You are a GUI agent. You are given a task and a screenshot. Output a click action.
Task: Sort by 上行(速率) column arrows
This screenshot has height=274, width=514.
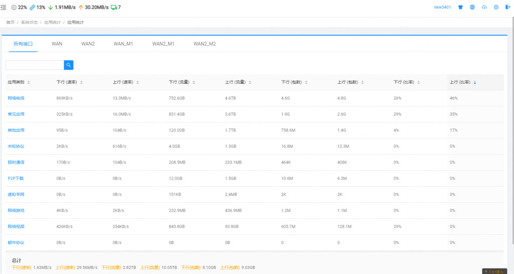click(138, 82)
